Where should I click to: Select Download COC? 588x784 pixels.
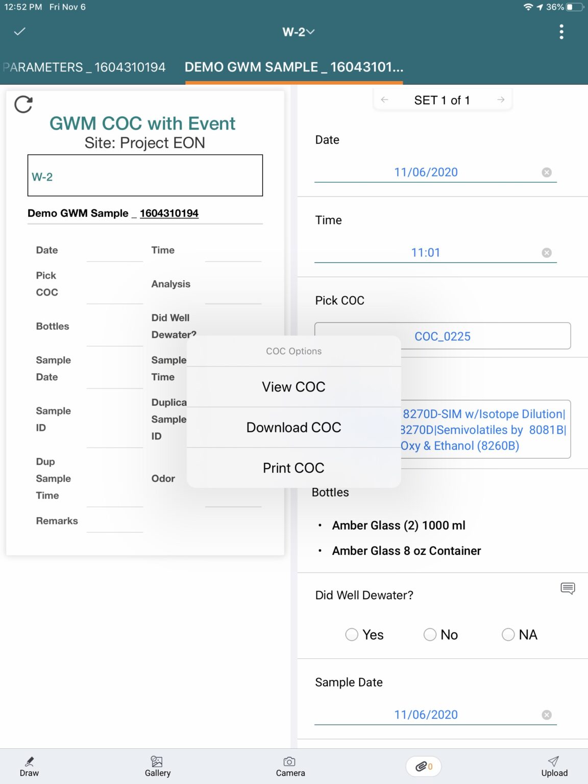pos(293,427)
